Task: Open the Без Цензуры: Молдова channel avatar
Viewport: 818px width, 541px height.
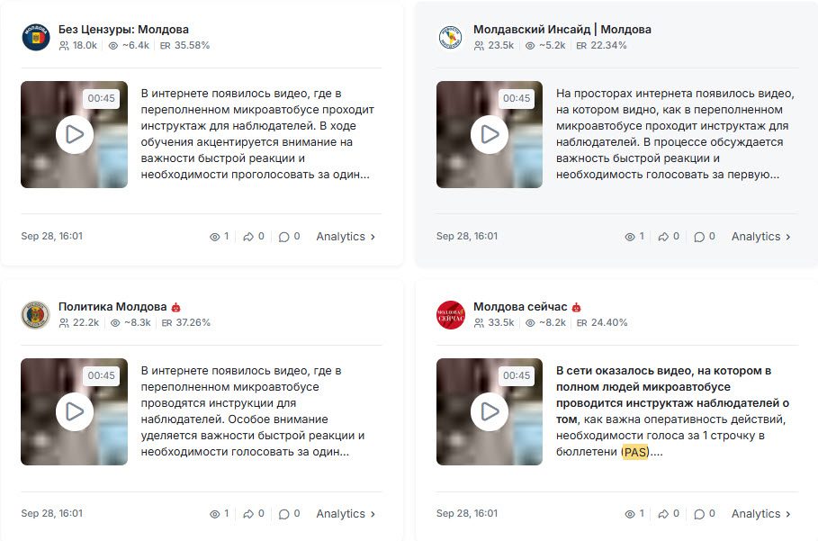Action: point(35,37)
